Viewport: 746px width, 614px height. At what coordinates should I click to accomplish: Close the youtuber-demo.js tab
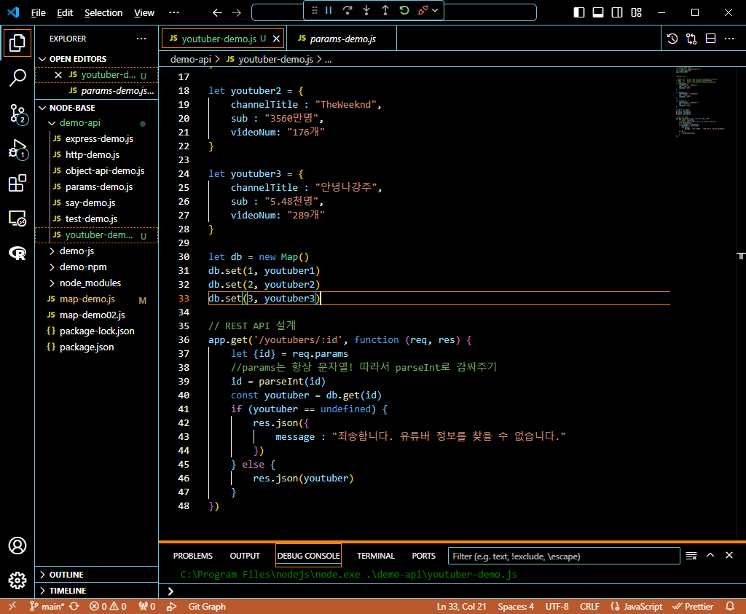(x=276, y=39)
